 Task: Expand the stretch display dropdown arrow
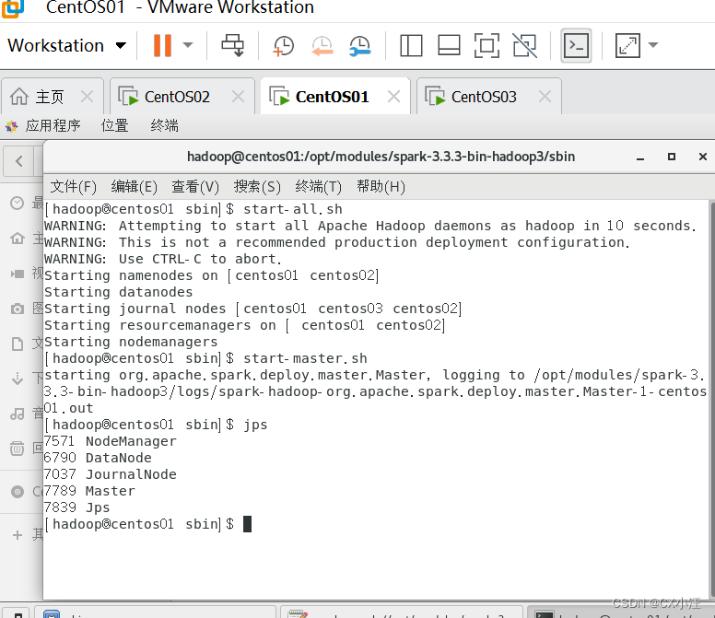tap(653, 44)
